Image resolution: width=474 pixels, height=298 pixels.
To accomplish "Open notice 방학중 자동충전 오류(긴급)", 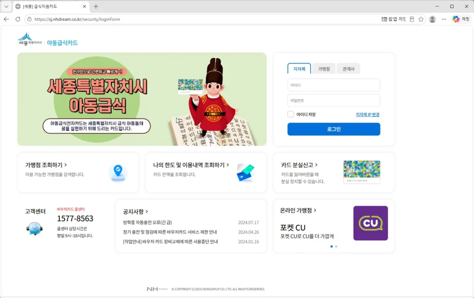I will 148,223.
